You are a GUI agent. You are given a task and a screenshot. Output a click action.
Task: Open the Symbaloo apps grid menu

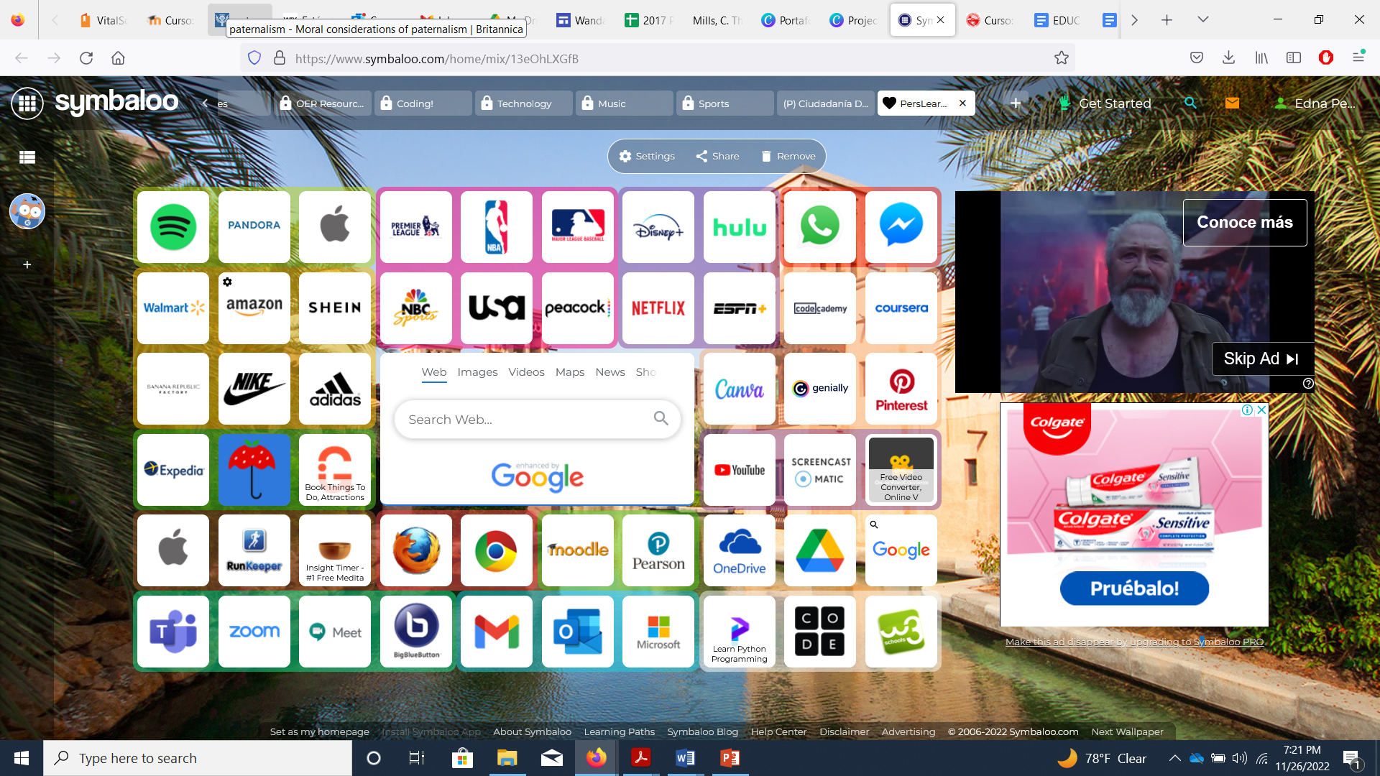tap(27, 103)
